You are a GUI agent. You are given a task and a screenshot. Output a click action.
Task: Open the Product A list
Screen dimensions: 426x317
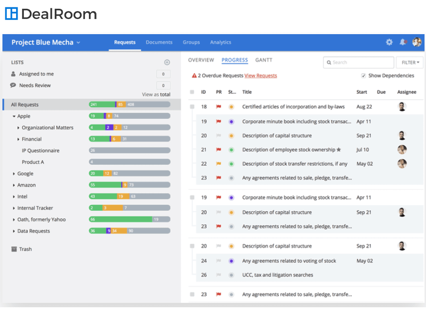coord(33,162)
